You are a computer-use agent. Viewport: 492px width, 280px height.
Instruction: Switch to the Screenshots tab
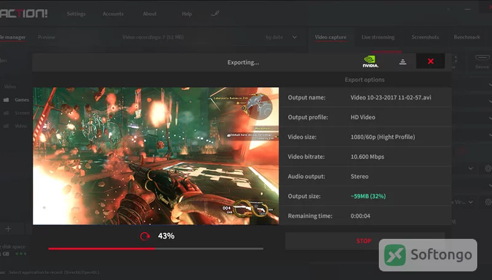click(425, 37)
